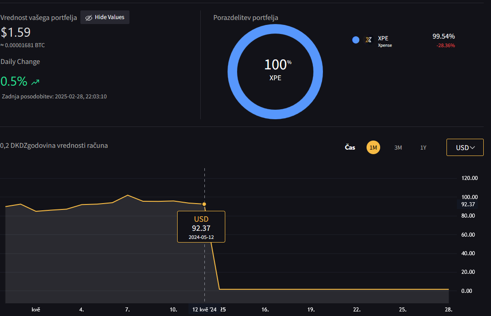The height and width of the screenshot is (316, 491).
Task: Click the yellow data point on chart line
Action: pyautogui.click(x=204, y=204)
